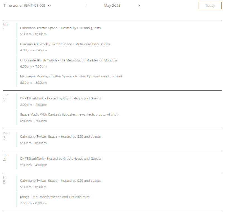Click 2:00pm - 4:00pm time on Tue 2
The width and height of the screenshot is (229, 213).
click(33, 105)
